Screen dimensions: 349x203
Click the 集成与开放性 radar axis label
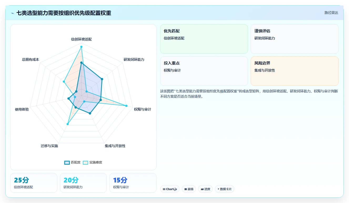[115, 146]
